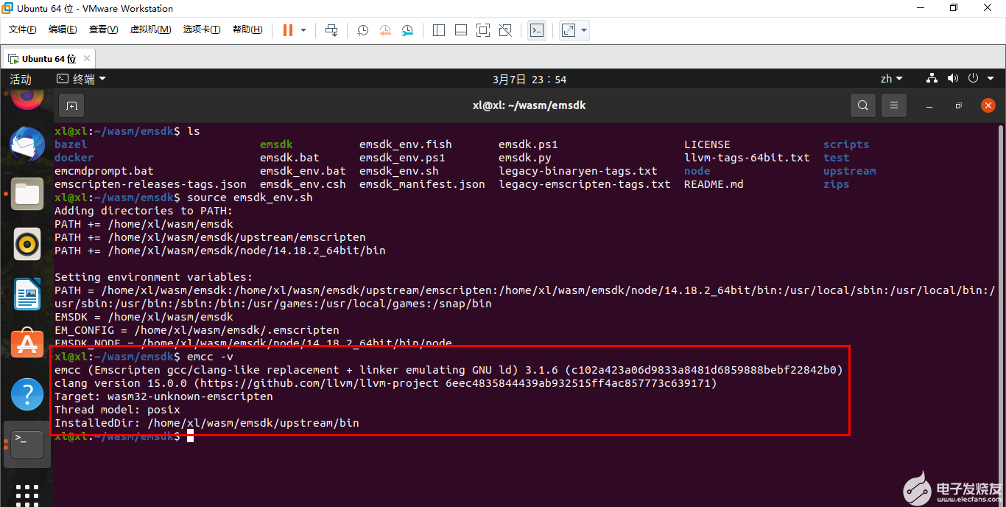Viewport: 1006px width, 507px height.
Task: Send Ctrl+Alt+Del to the virtual machine
Action: [x=331, y=30]
